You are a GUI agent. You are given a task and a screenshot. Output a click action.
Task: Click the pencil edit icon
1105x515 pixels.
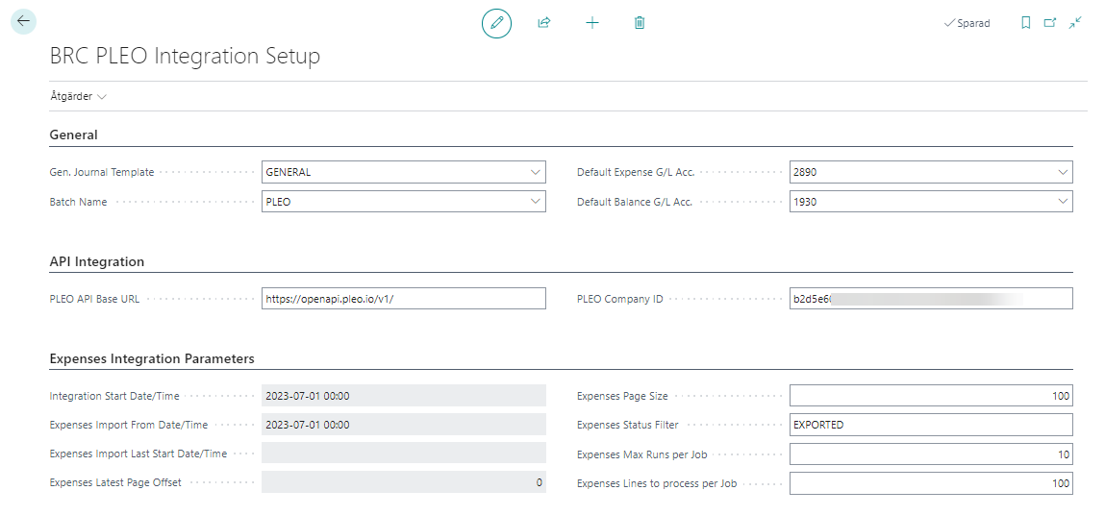click(x=497, y=23)
